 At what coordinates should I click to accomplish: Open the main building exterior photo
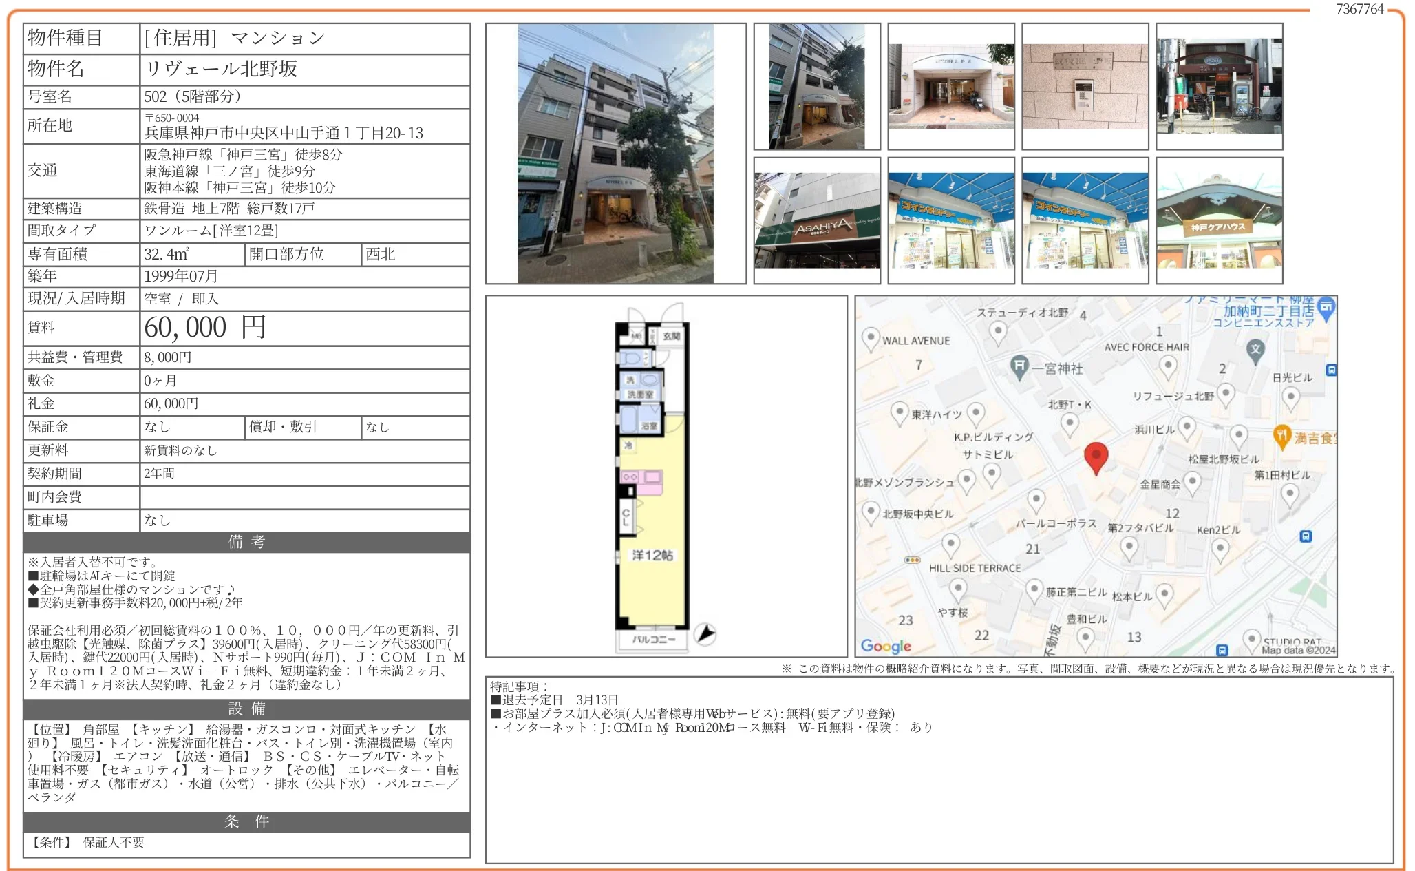(615, 154)
